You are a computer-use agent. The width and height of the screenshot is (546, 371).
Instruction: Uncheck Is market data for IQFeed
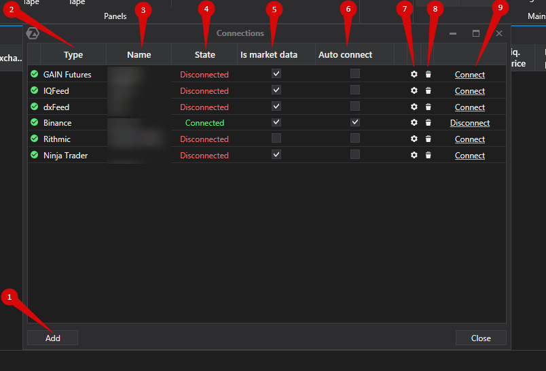276,90
